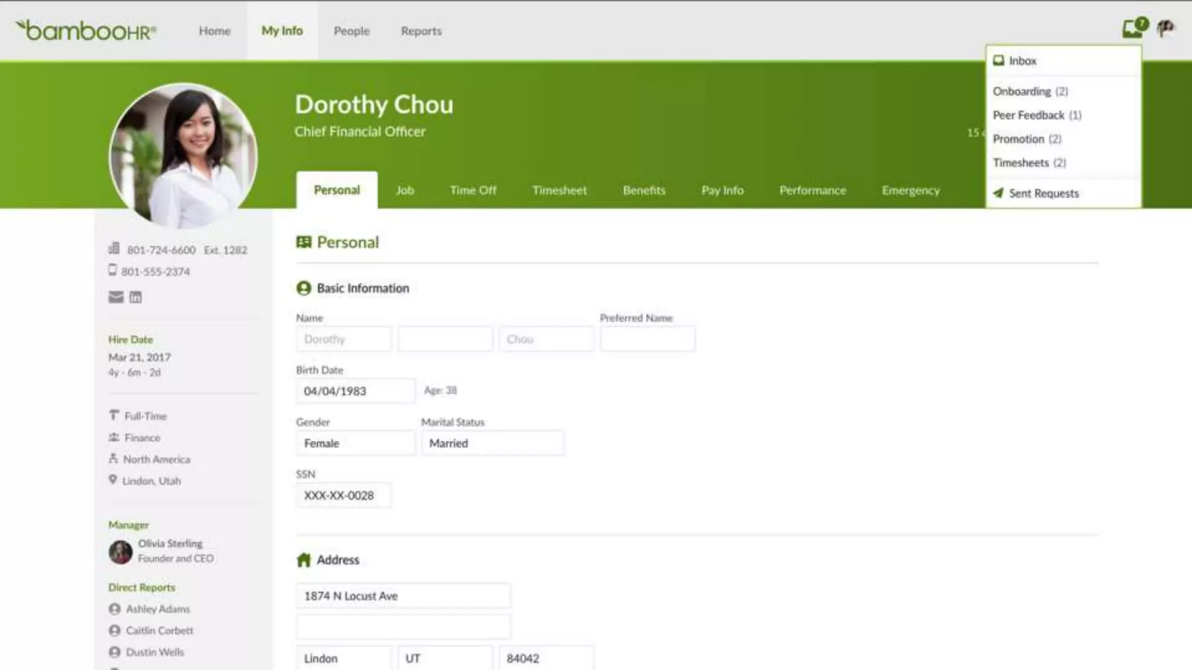
Task: Click the Sent Requests paper plane icon
Action: pyautogui.click(x=999, y=193)
